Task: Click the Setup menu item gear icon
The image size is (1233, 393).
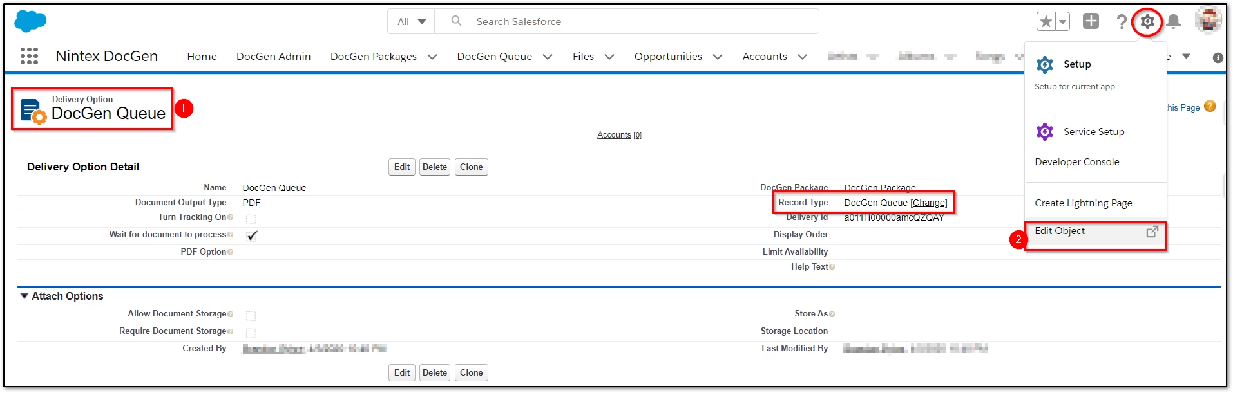Action: pyautogui.click(x=1045, y=64)
